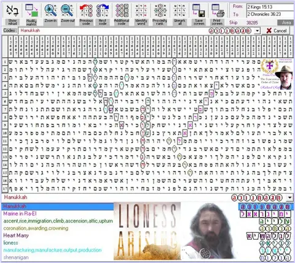This screenshot has height=263, width=295.
Task: Open the lower Hanukkah dropdown arrow
Action: pos(290,197)
